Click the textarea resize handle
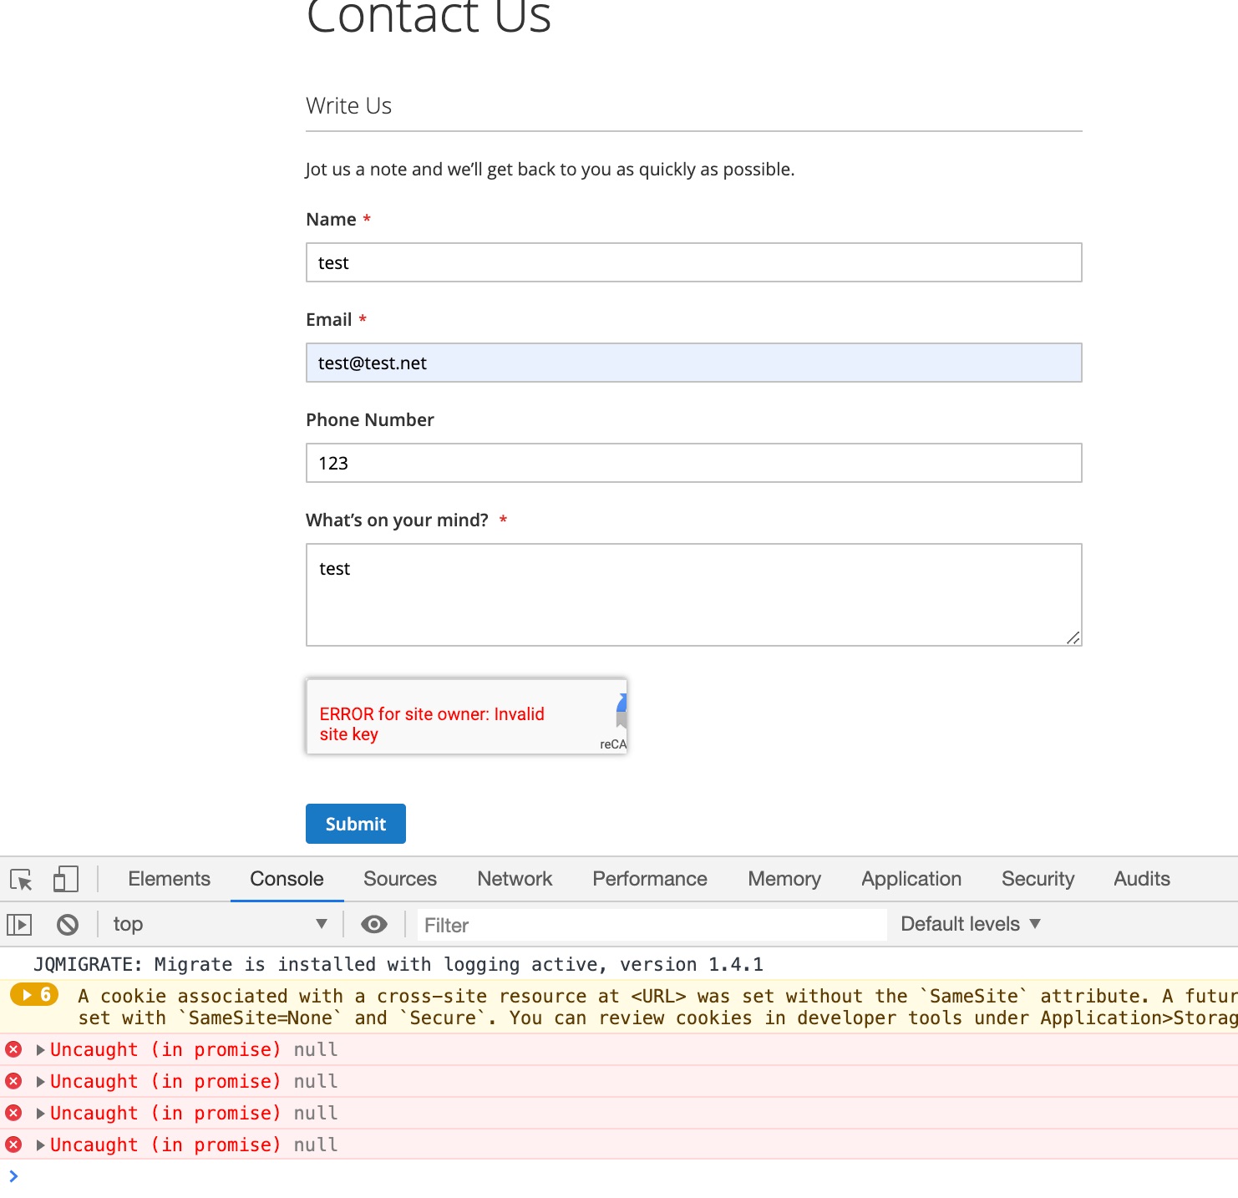Viewport: 1238px width, 1198px height. click(x=1073, y=637)
